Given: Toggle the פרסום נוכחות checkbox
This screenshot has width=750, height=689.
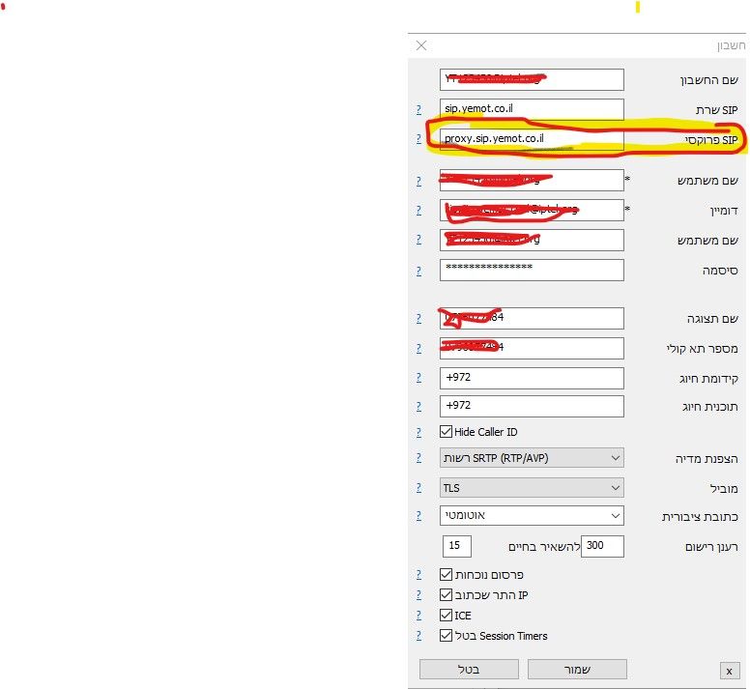Looking at the screenshot, I should [447, 574].
